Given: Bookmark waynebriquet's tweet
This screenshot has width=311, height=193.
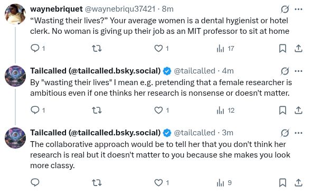Looking at the screenshot, I should coord(282,48).
